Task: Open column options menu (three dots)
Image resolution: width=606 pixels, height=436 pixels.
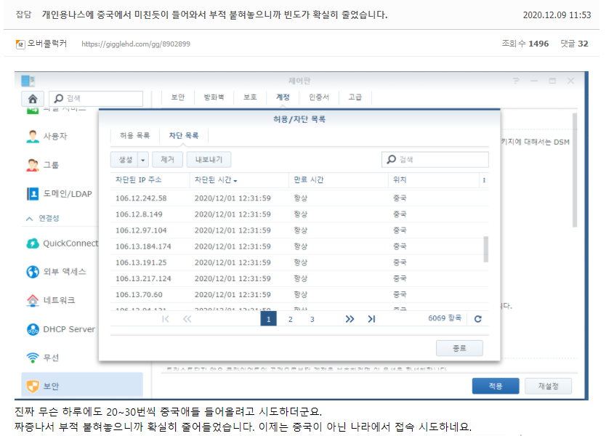Action: click(x=484, y=180)
